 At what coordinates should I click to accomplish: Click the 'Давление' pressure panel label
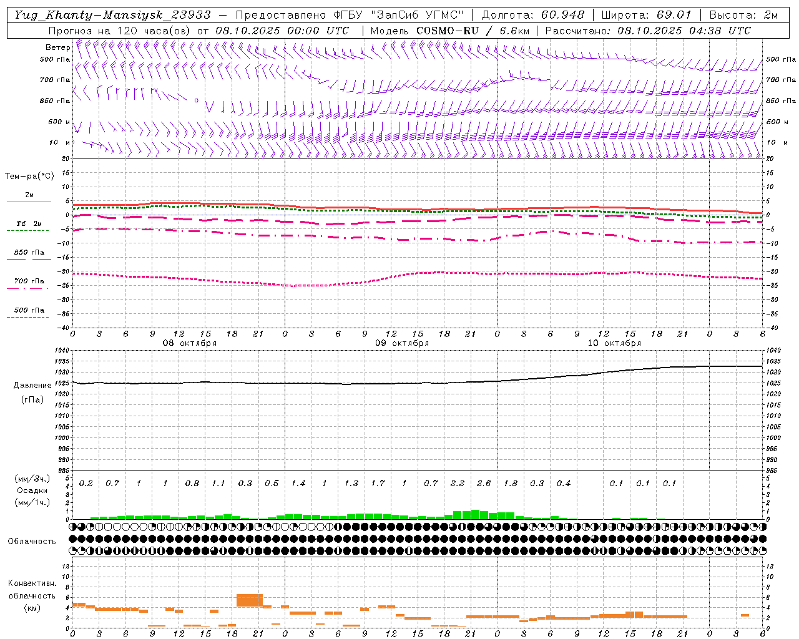click(x=32, y=386)
